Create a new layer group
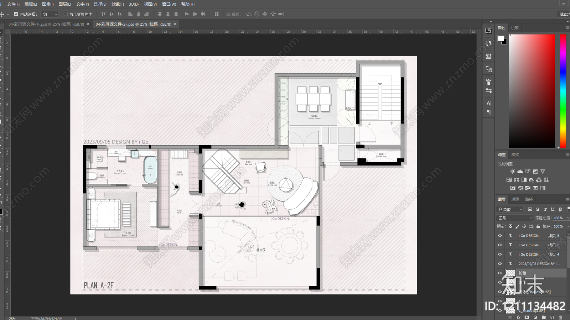570x320 pixels. coord(544,317)
